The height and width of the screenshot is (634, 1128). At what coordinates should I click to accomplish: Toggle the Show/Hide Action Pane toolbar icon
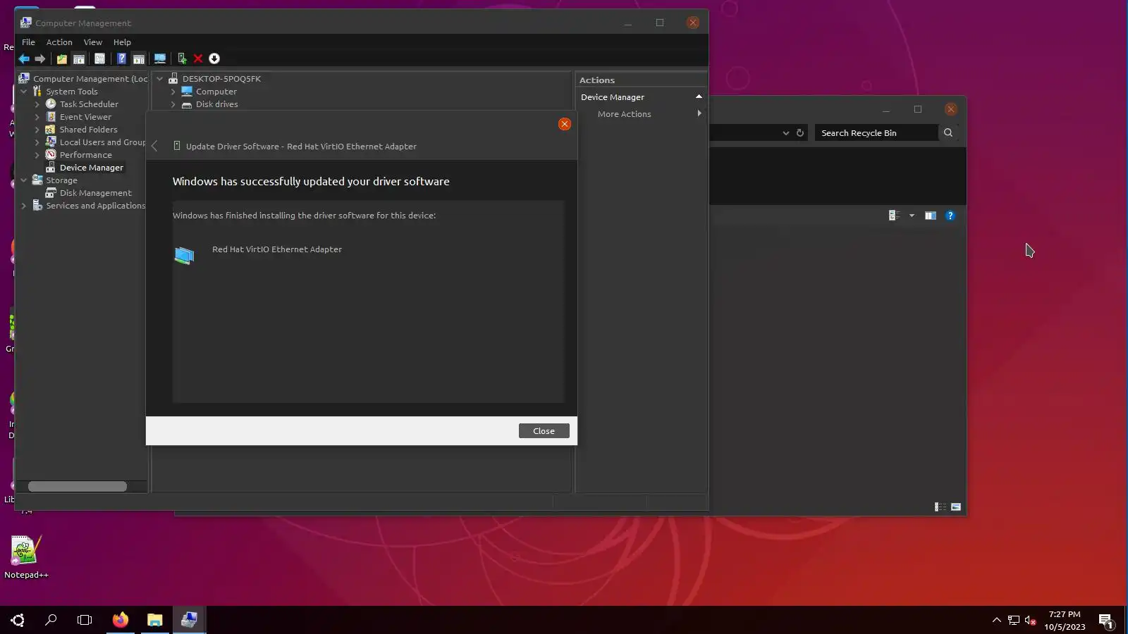139,59
